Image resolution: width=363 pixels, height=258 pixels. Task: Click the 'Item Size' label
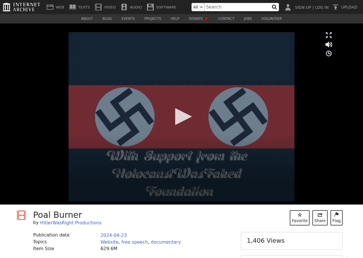coord(44,249)
